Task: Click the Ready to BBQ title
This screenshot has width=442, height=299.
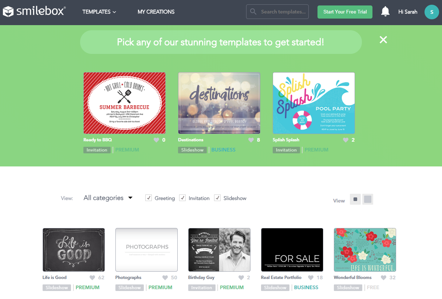Action: click(x=98, y=140)
